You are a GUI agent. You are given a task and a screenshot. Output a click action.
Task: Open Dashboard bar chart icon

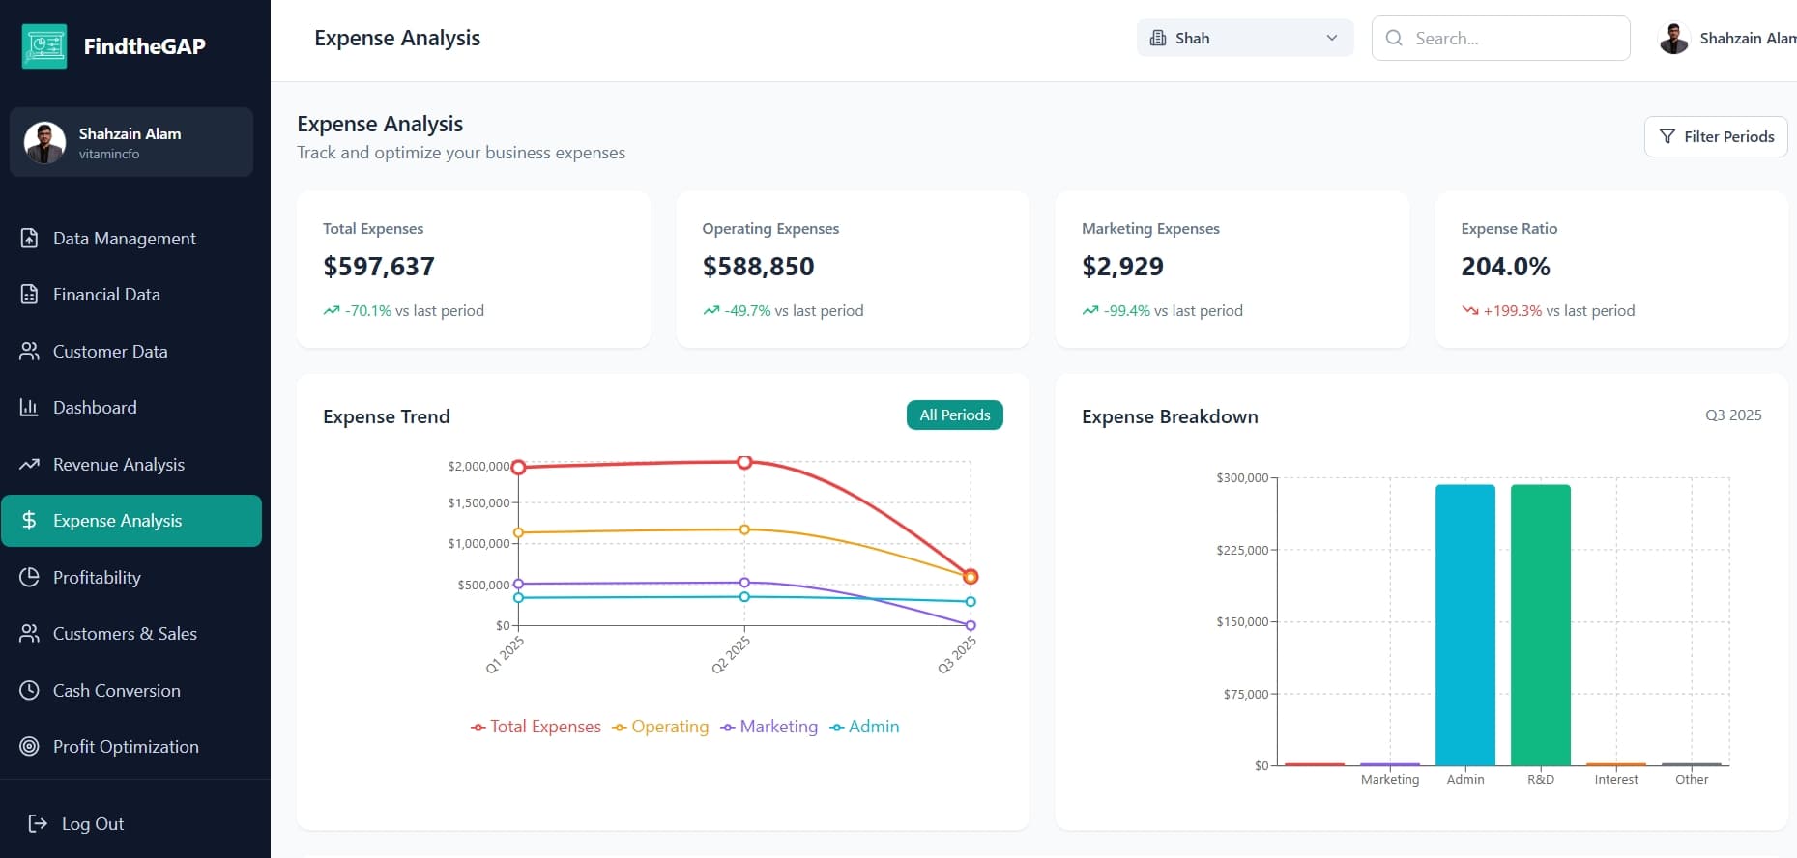(30, 407)
